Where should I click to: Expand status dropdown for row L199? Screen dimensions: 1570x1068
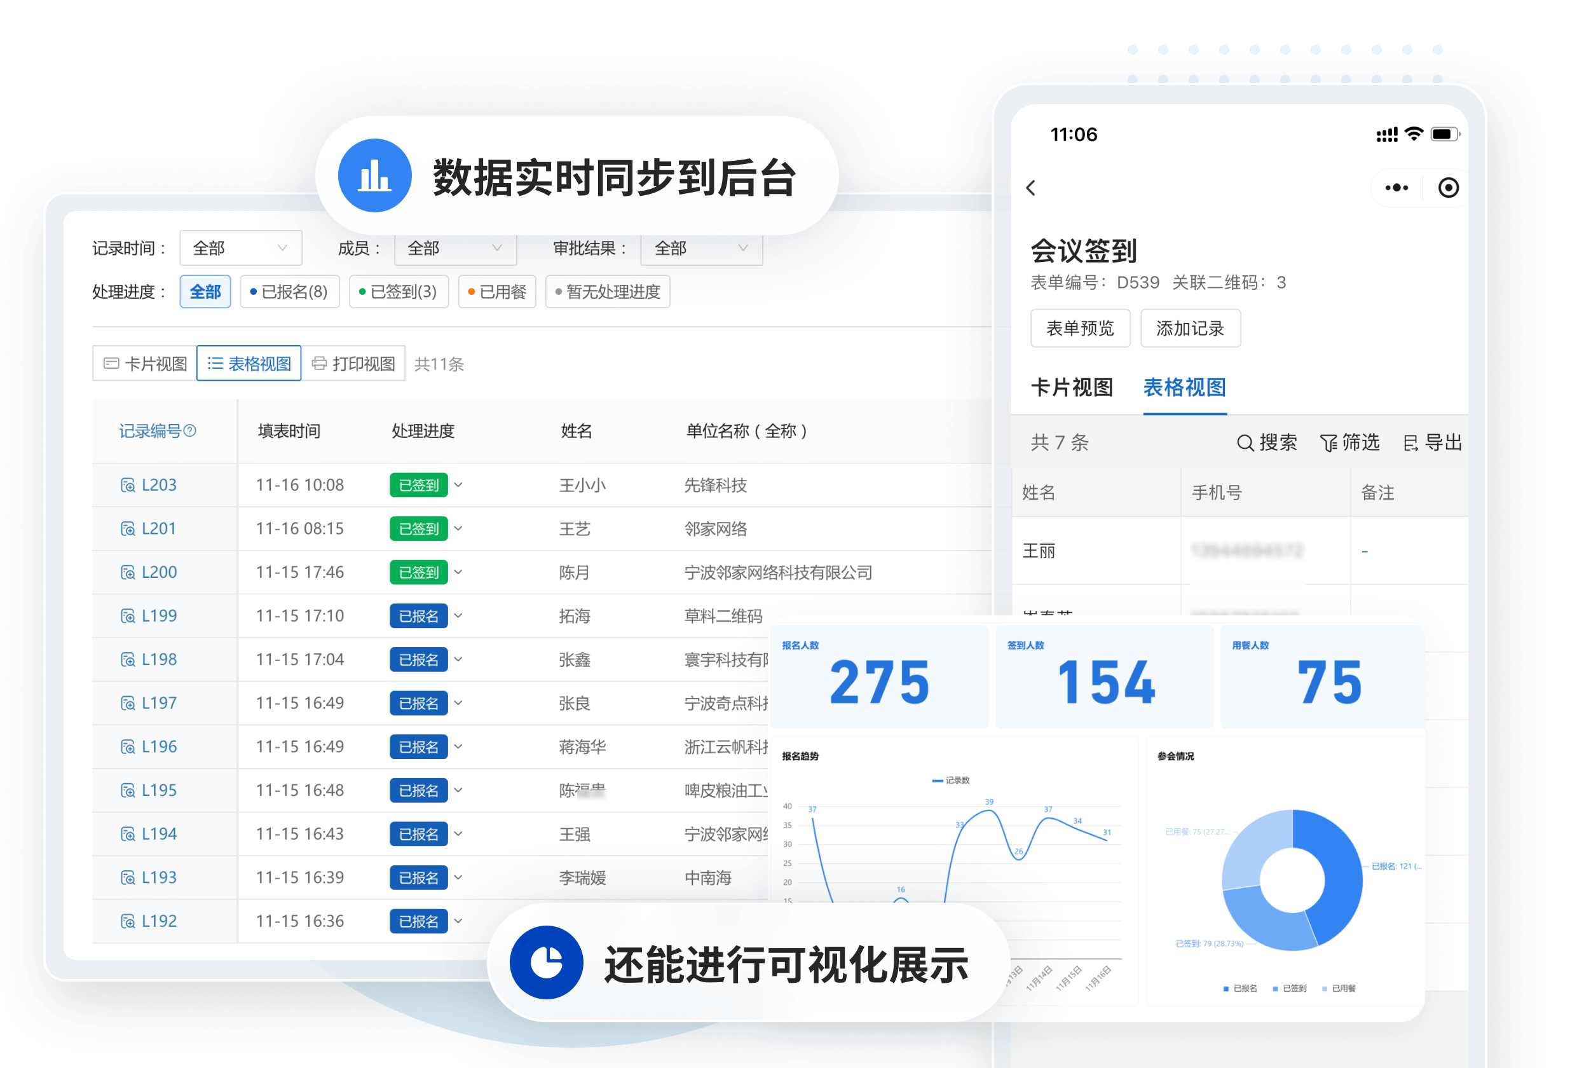pos(458,615)
